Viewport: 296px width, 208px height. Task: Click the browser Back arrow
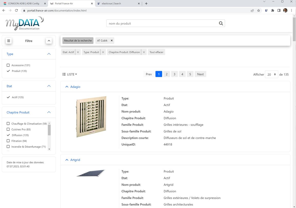click(x=4, y=10)
